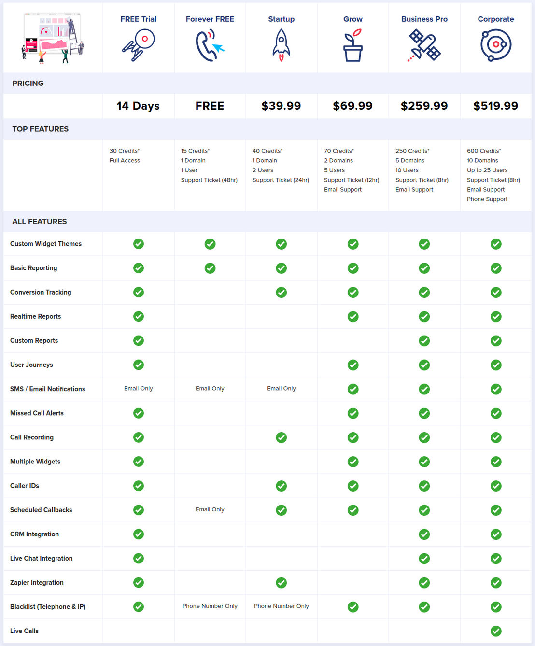The width and height of the screenshot is (535, 646).
Task: Click Custom Reports checkmark under Business Pro
Action: (424, 341)
